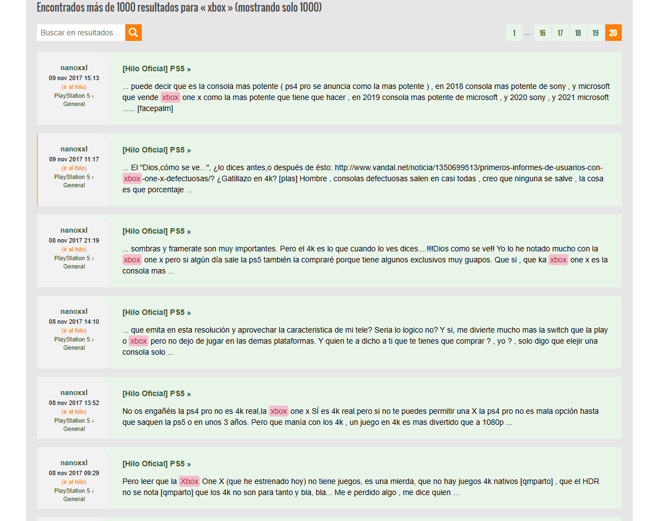
Task: Click the orange search magnifier button
Action: coord(134,33)
